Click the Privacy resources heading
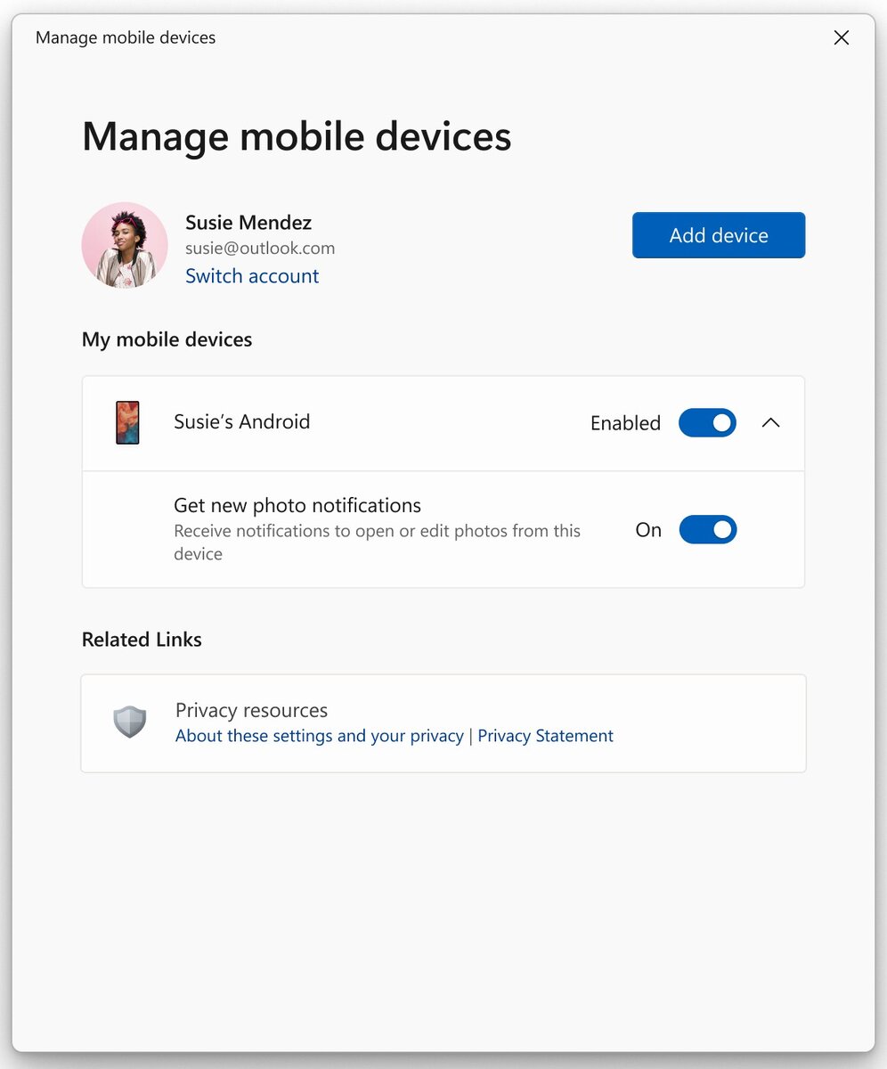The height and width of the screenshot is (1069, 887). click(x=252, y=710)
